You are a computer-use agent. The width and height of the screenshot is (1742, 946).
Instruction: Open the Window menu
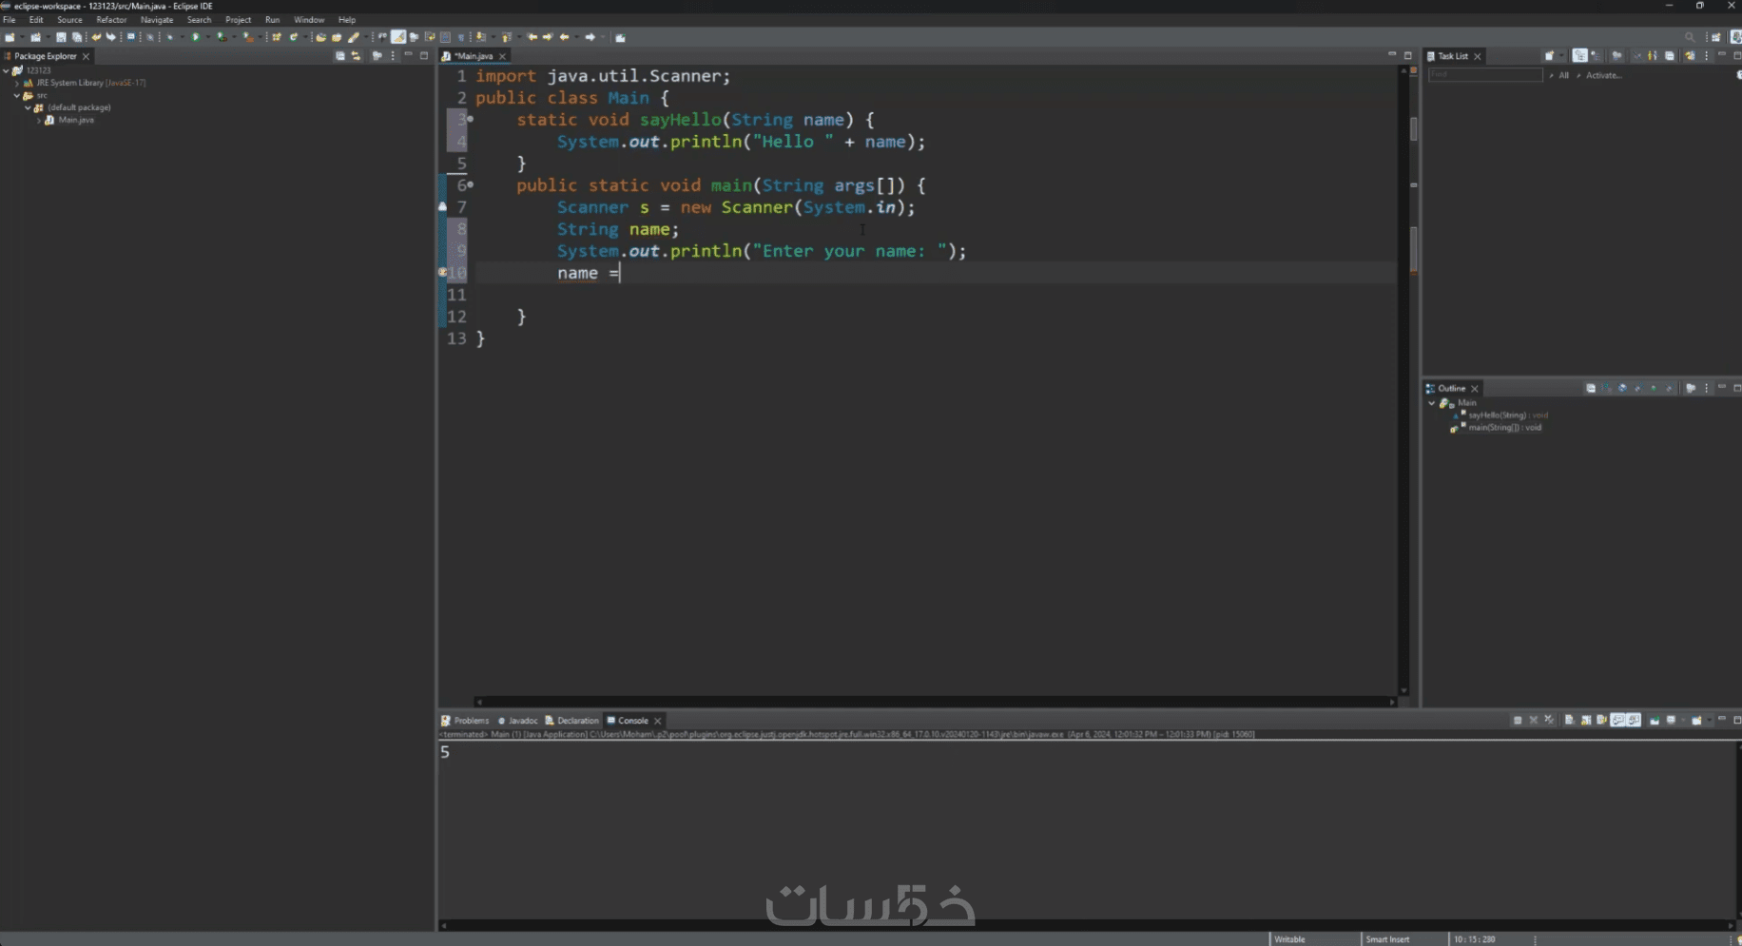point(309,19)
